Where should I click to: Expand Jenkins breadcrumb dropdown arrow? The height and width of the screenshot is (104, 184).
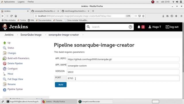pyautogui.click(x=17, y=35)
